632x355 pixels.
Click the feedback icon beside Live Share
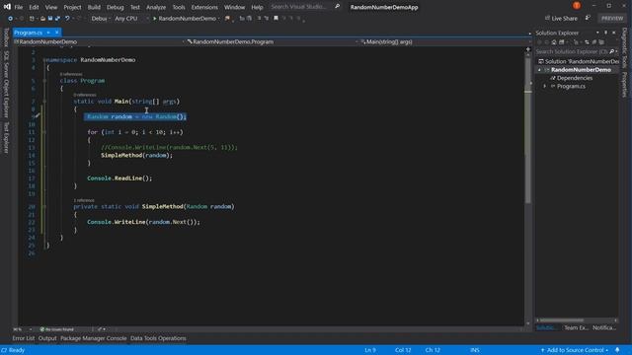pos(588,18)
